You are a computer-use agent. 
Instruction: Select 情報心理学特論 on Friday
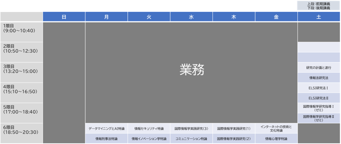click(x=276, y=139)
